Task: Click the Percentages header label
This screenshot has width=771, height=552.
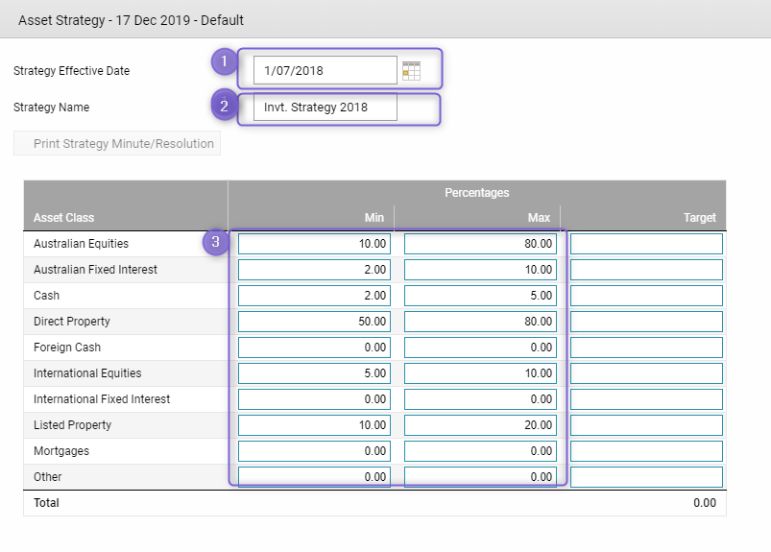Action: point(477,193)
